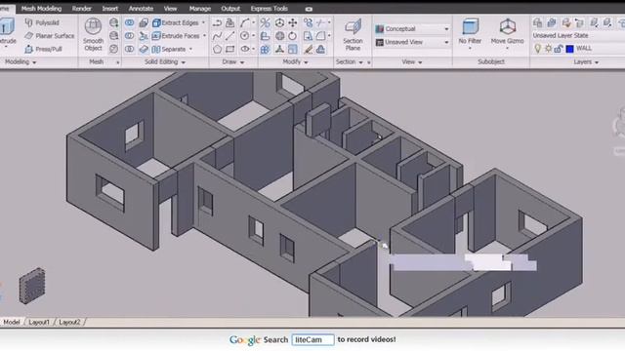Open the Manage tab
The width and height of the screenshot is (625, 351).
click(x=199, y=9)
